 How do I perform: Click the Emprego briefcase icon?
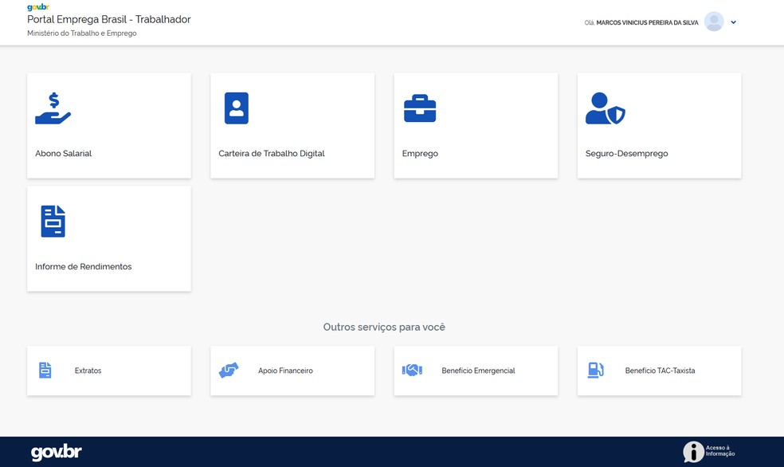point(420,108)
